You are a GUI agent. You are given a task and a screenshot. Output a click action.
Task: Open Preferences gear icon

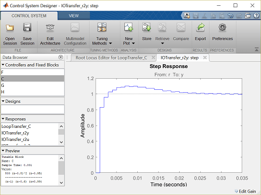click(222, 27)
